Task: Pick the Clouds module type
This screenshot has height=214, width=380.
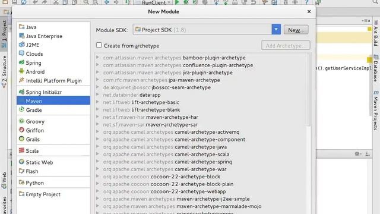Action: pyautogui.click(x=53, y=54)
